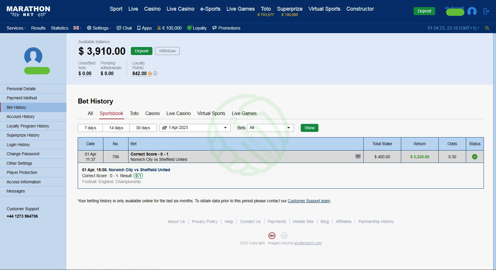496x270 pixels.
Task: Click the green settled status checkmark
Action: point(475,157)
